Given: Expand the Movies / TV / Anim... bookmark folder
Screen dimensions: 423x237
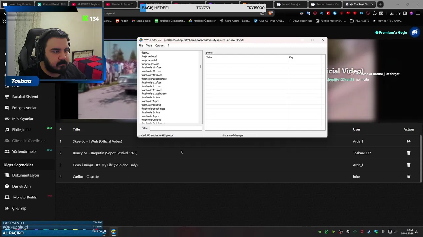Looking at the screenshot, I should 387,21.
